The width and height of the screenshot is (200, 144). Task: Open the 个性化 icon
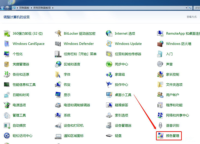pyautogui.click(x=7, y=54)
